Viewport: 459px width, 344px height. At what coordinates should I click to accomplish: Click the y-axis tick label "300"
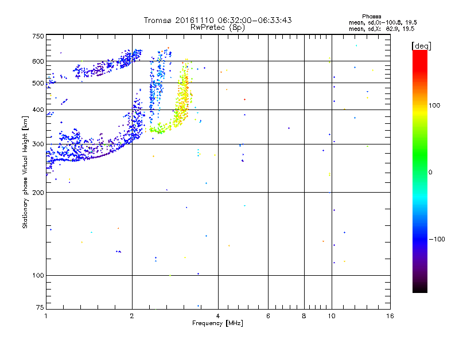(38, 144)
